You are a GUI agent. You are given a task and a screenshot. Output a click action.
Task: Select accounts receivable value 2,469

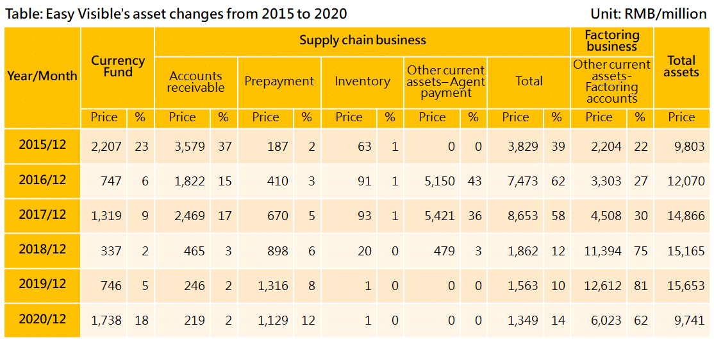[189, 217]
